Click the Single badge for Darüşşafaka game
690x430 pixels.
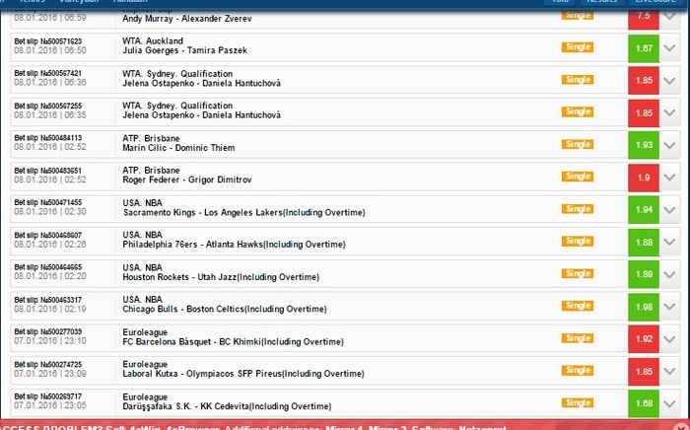[x=578, y=403]
